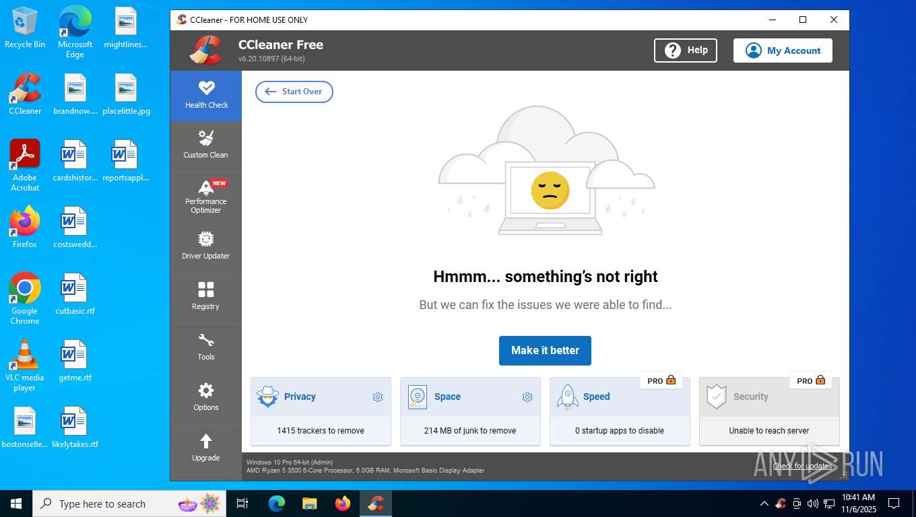Go to the Registry section
The width and height of the screenshot is (916, 517).
point(206,297)
